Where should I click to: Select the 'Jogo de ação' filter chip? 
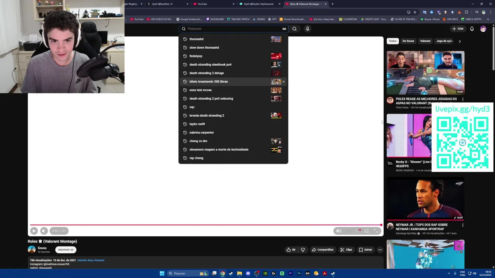pyautogui.click(x=444, y=41)
